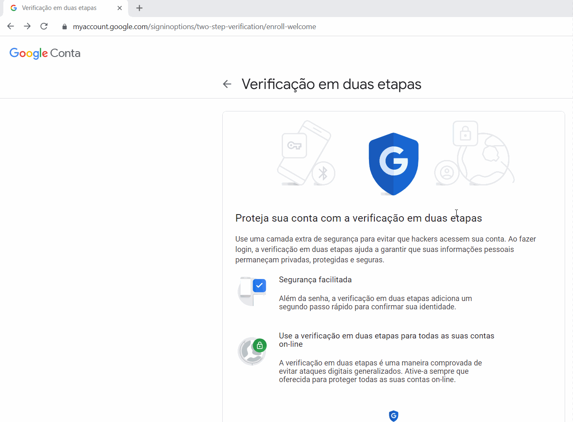Click the green lock globe icon
Viewport: 573px width, 422px height.
pyautogui.click(x=252, y=351)
